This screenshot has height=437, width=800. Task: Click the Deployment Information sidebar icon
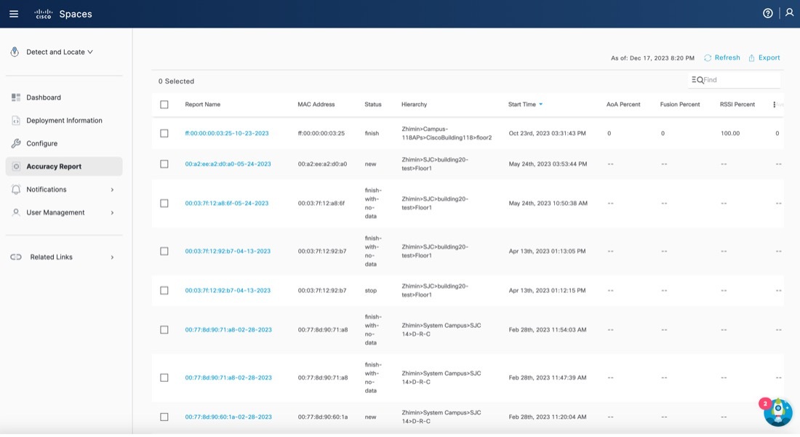(15, 120)
